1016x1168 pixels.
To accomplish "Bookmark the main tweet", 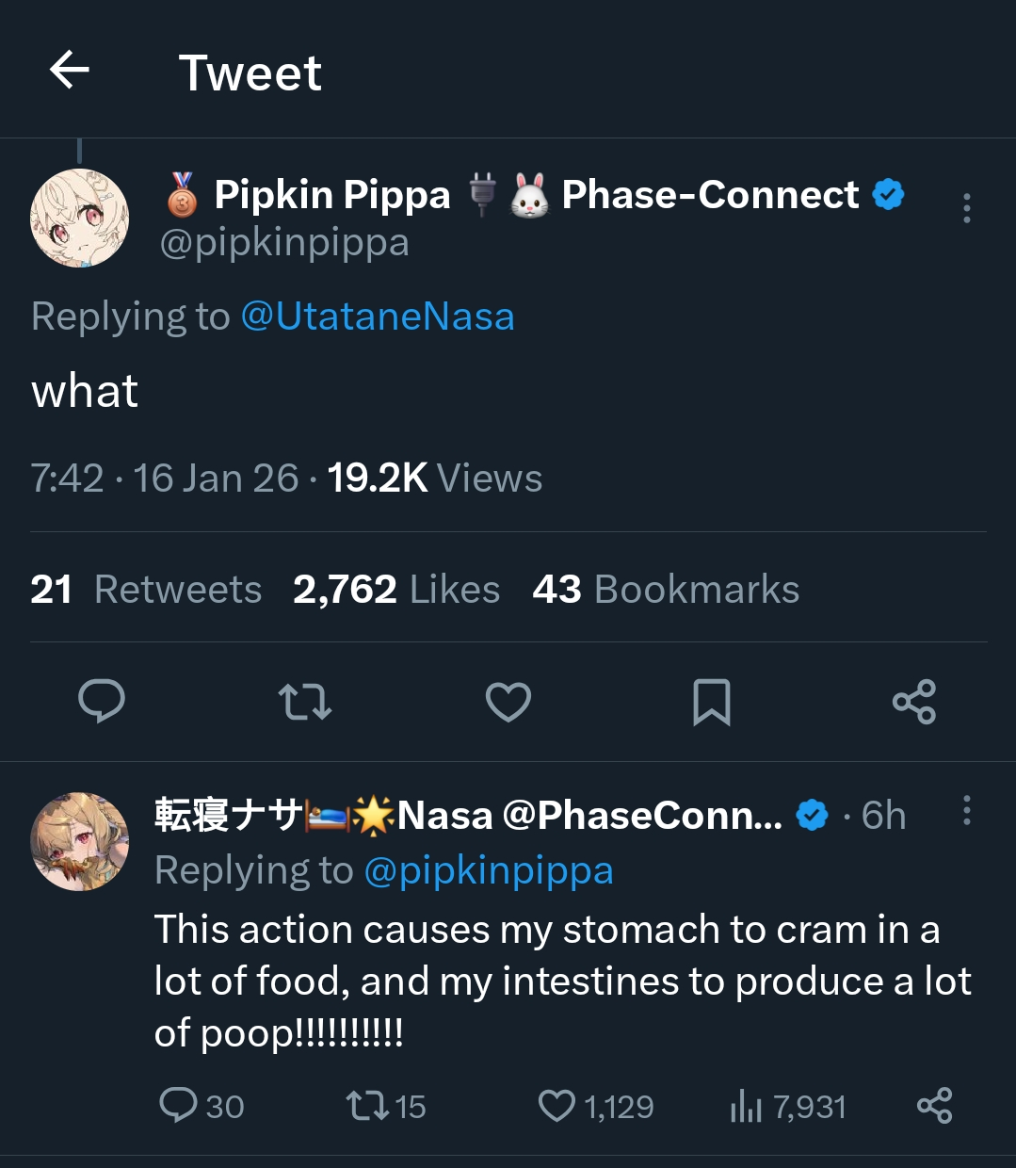I will pos(711,702).
